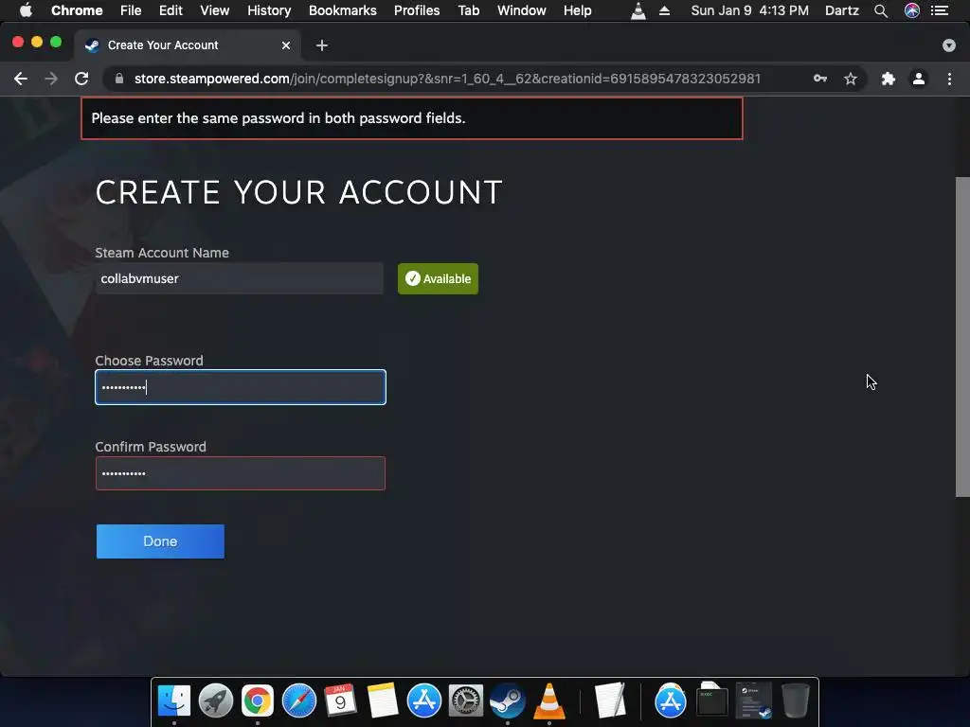
Task: Open TextEdit document in the Dock
Action: (610, 701)
